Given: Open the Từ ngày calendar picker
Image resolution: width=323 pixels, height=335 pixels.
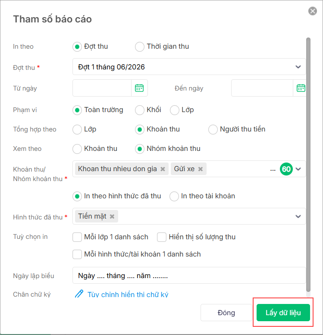Looking at the screenshot, I should pyautogui.click(x=139, y=88).
